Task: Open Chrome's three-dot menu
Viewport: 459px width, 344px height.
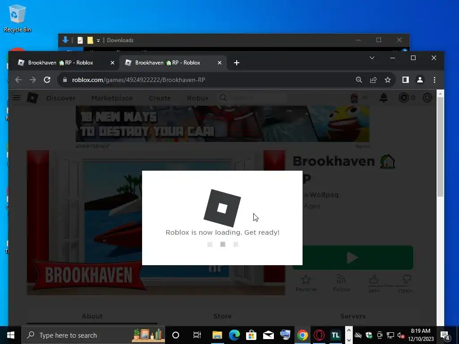Action: [434, 80]
